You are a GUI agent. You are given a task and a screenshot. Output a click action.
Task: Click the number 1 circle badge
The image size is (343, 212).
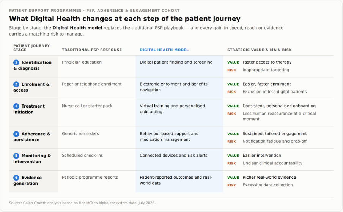click(x=16, y=62)
